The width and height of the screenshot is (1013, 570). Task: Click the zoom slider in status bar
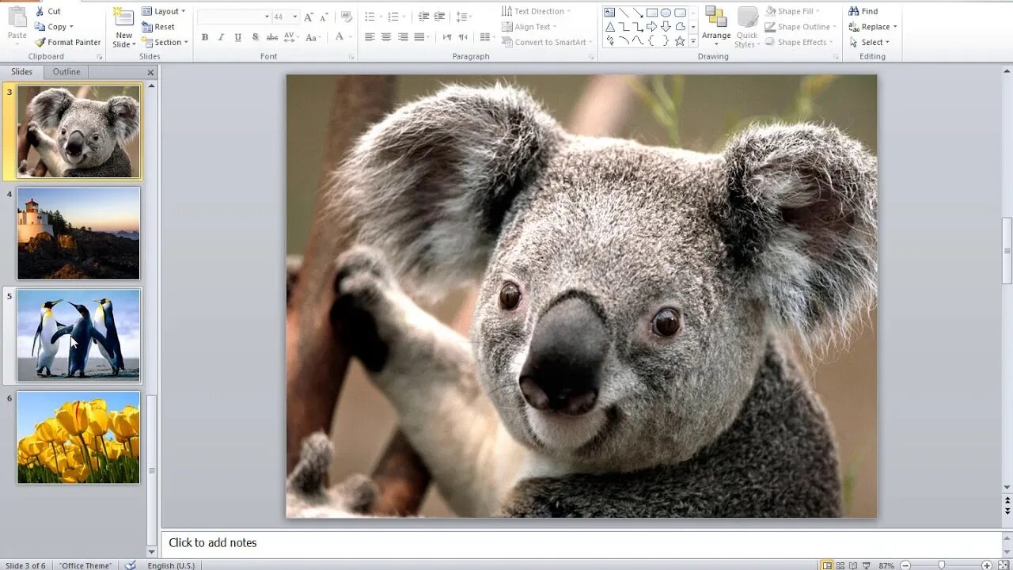941,565
